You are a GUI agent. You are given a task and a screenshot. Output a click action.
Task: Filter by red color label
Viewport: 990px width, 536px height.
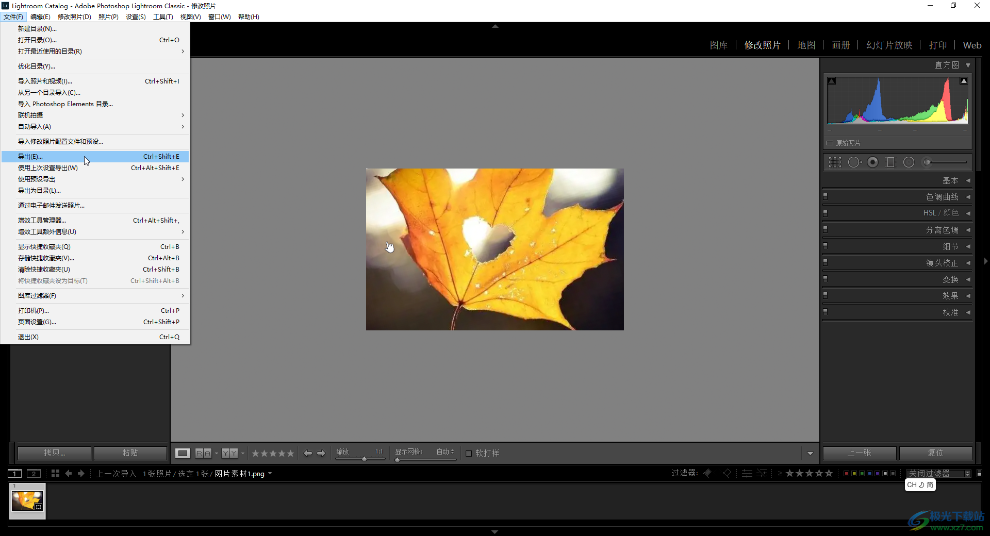[x=846, y=473]
